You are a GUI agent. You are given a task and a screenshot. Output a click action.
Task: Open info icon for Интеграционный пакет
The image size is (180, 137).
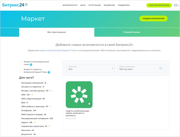click(x=31, y=65)
